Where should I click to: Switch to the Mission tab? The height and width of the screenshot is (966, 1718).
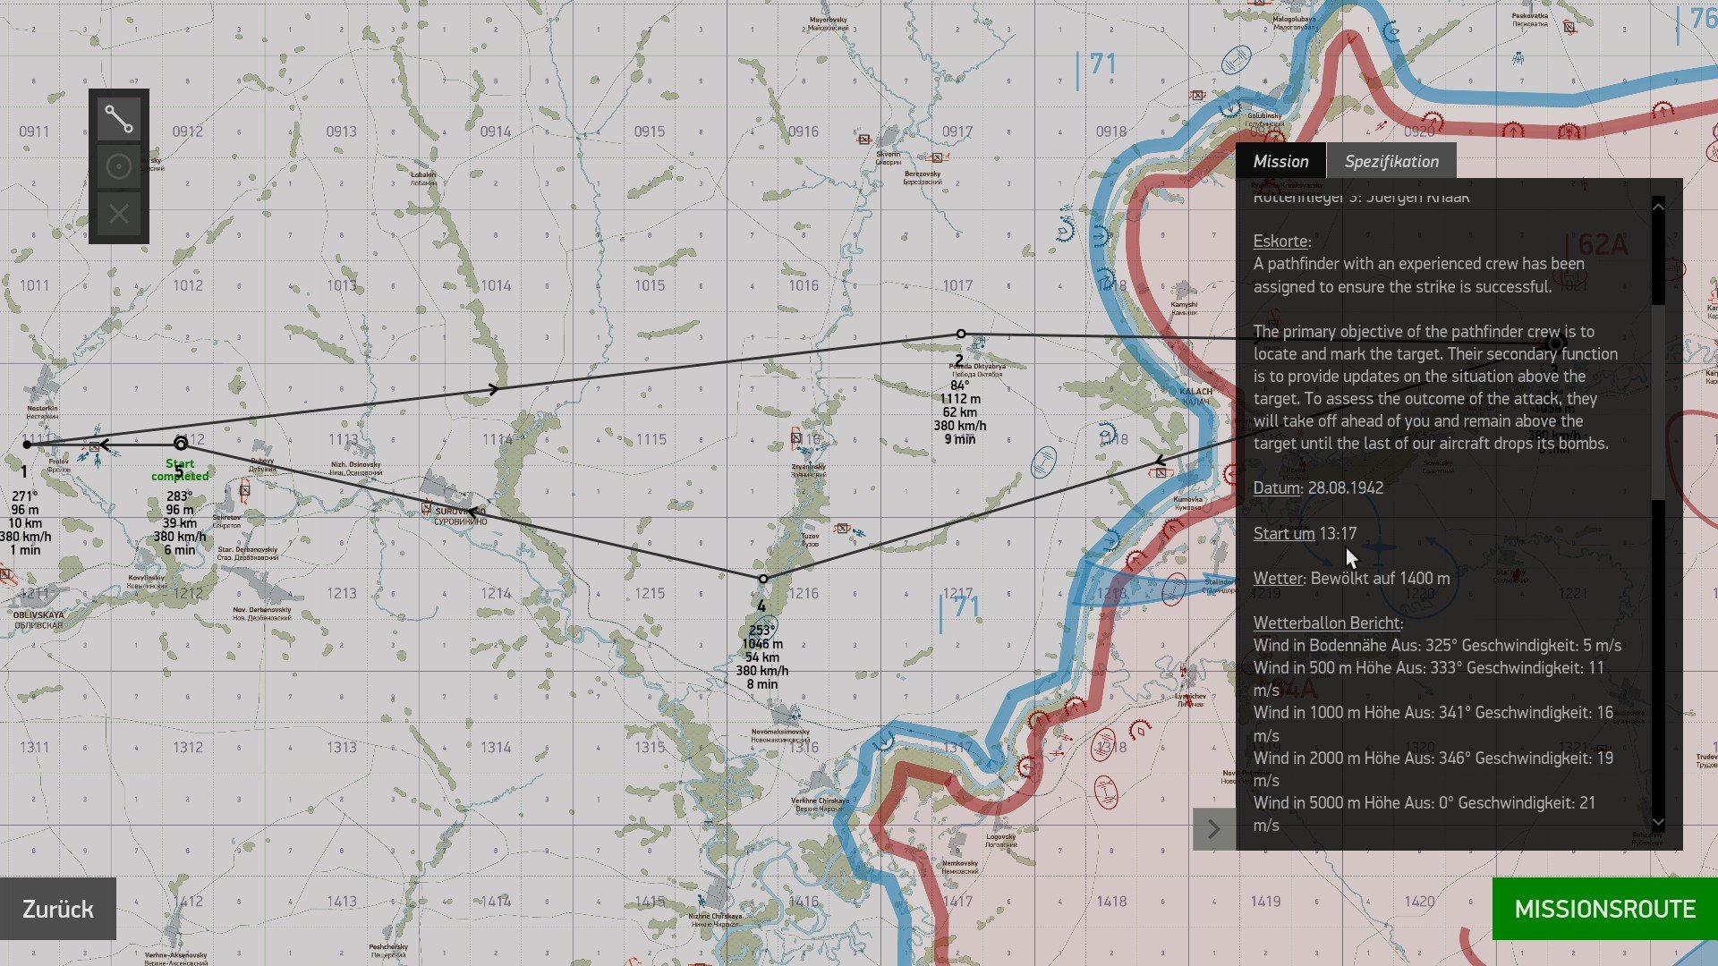point(1280,161)
